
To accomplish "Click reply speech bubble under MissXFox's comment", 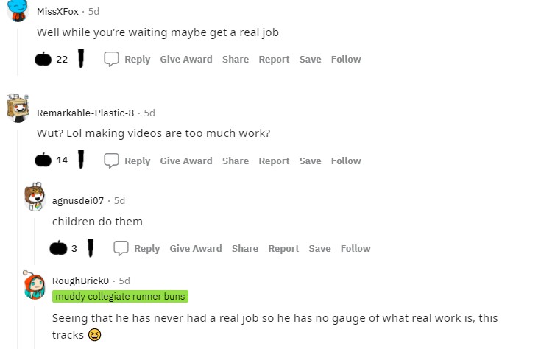I will click(112, 59).
